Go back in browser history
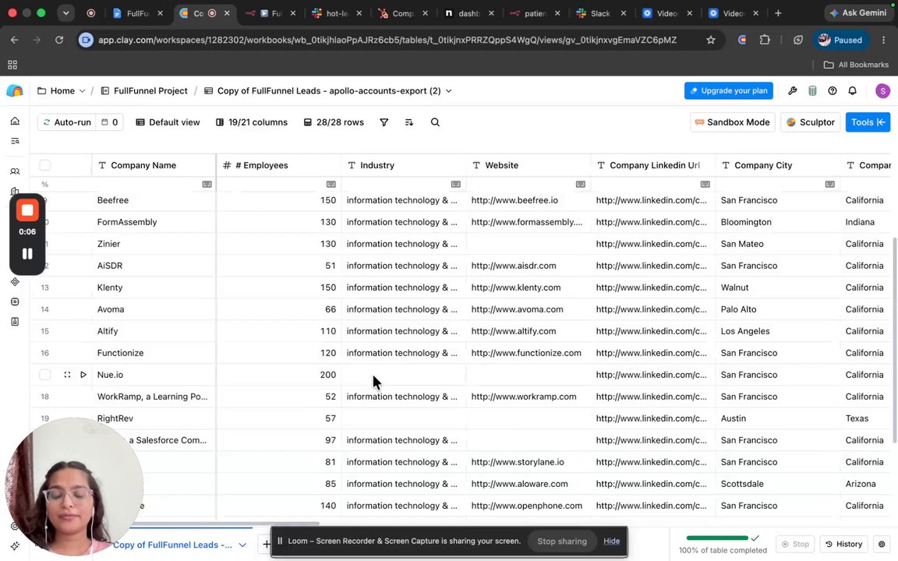 tap(14, 40)
